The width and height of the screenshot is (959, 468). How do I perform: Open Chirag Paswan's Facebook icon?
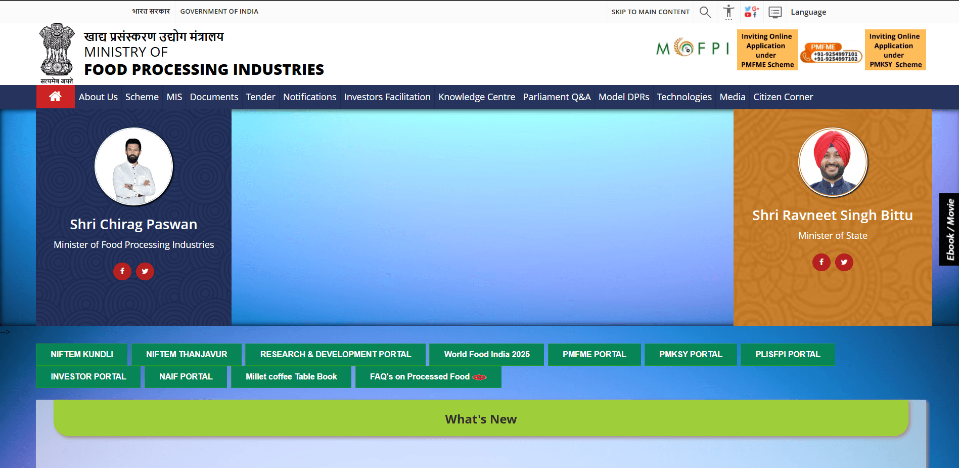coord(122,271)
